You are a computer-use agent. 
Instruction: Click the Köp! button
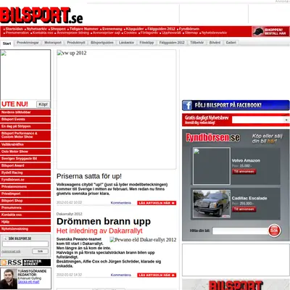[x=43, y=104]
